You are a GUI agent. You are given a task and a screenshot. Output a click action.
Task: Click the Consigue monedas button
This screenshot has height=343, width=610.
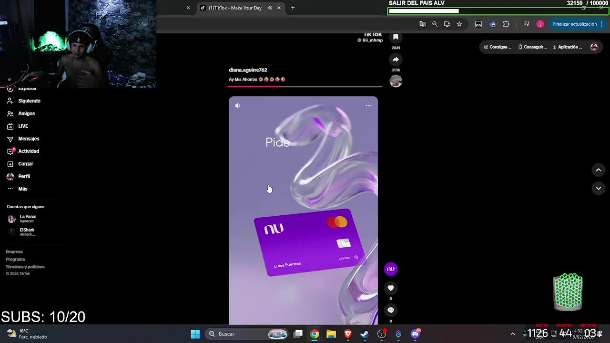coord(498,47)
